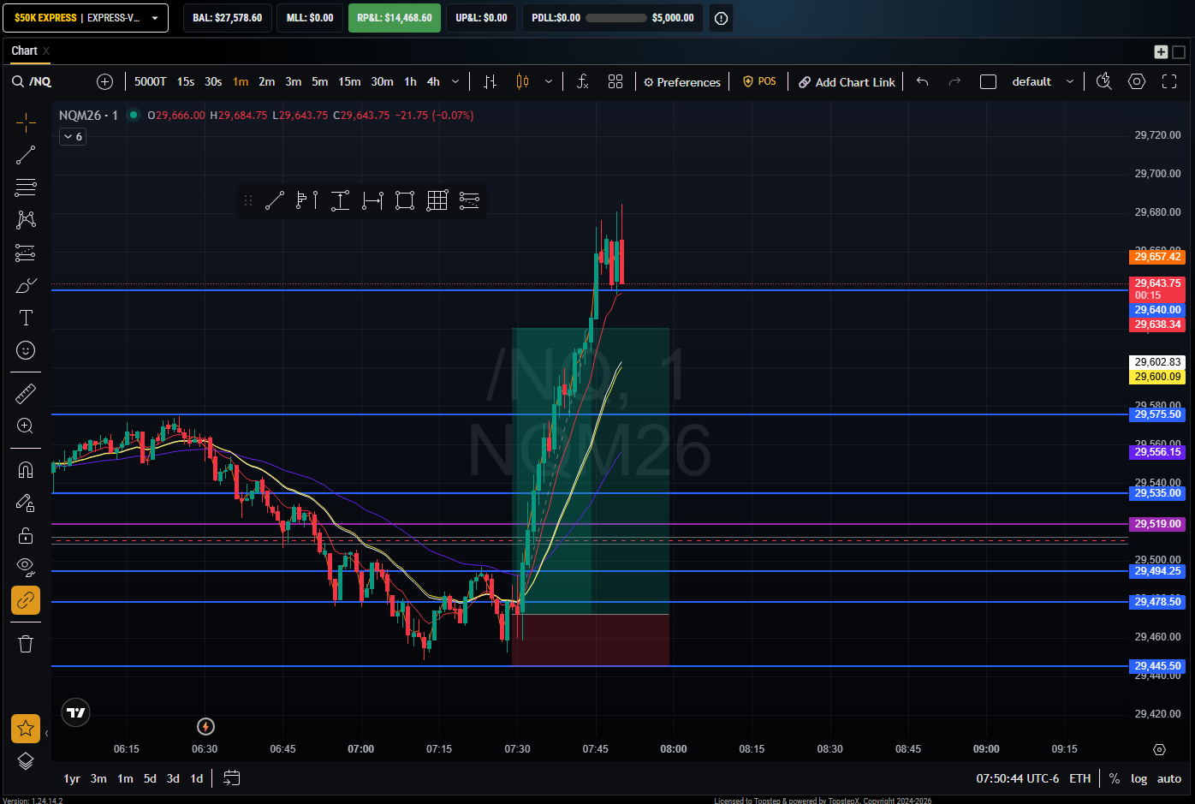This screenshot has width=1195, height=804.
Task: Open the layout templates grid icon
Action: 615,81
